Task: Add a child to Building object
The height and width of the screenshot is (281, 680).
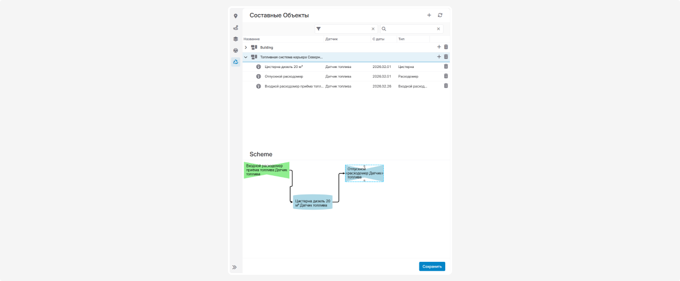Action: (x=439, y=47)
